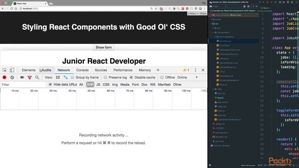Stop recording with the red record button
Viewport: 299px width, 168px height.
4,77
